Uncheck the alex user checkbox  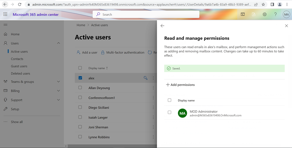tap(80, 78)
